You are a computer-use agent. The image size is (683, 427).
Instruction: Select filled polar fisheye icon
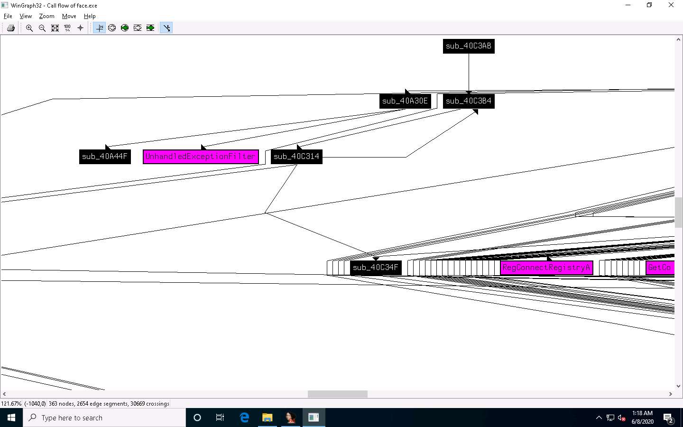click(x=125, y=28)
